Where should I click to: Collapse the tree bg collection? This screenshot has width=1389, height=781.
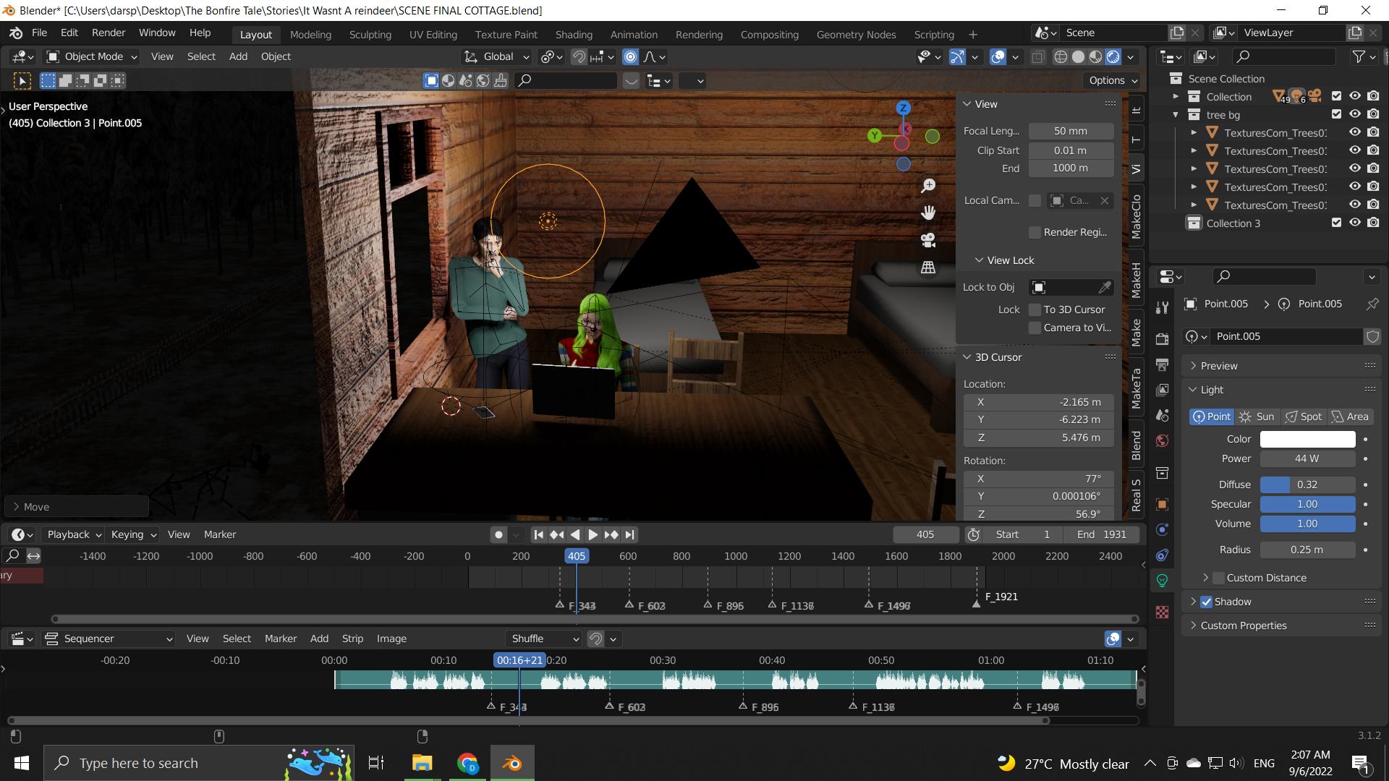1176,115
